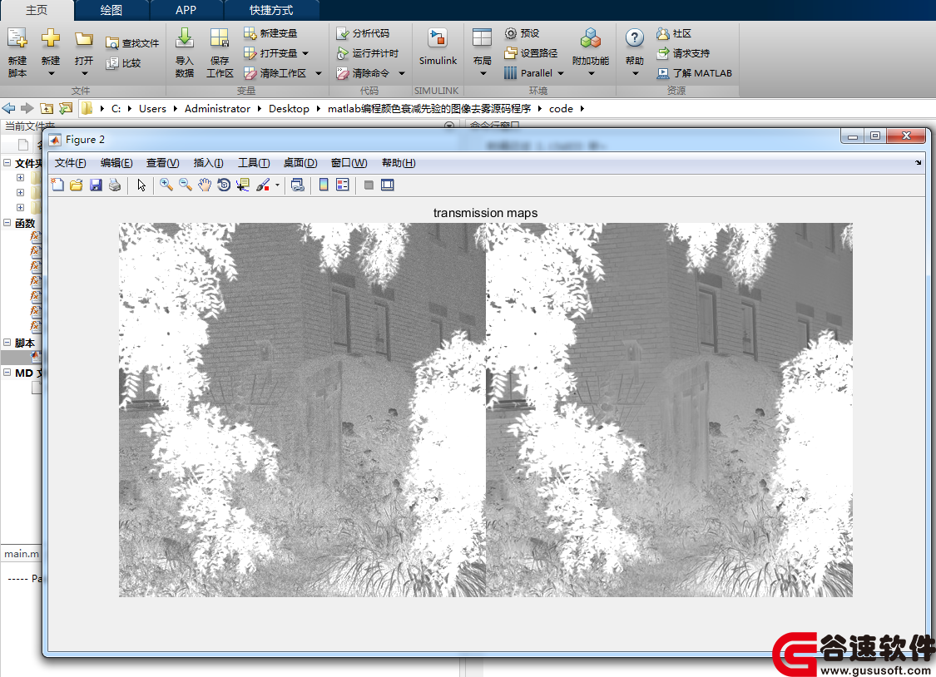Collapse the 函数 group in file browser
Screen dimensions: 936x677
point(7,223)
